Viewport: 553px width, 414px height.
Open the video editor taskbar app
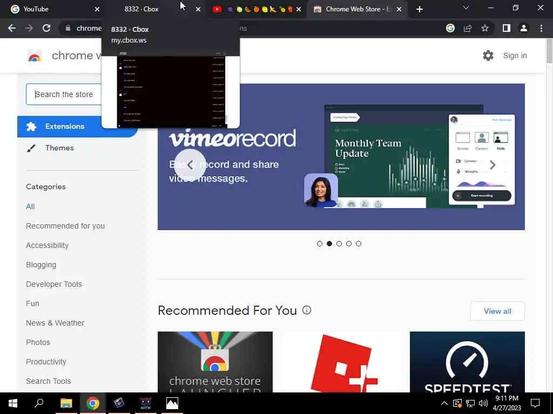coord(119,403)
